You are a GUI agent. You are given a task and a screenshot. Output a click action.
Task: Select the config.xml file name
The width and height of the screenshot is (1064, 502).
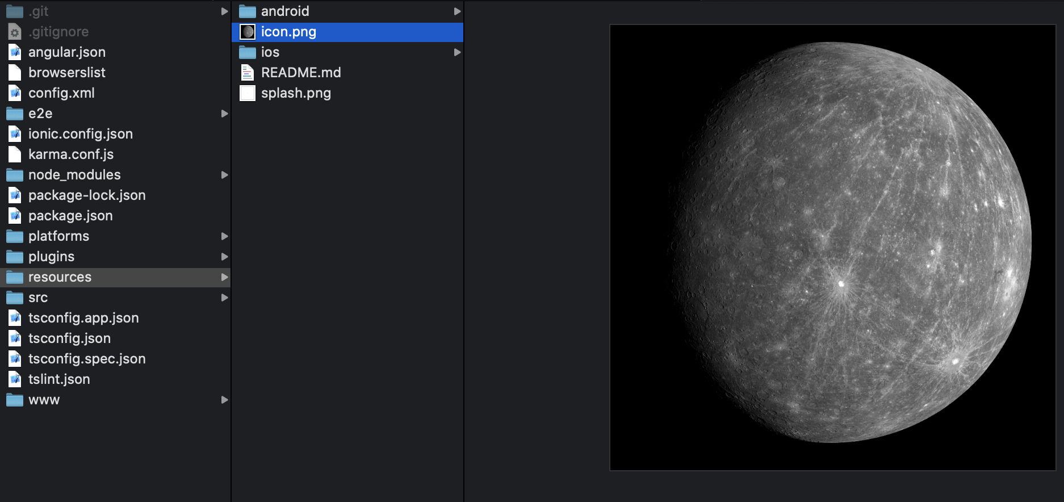pyautogui.click(x=61, y=93)
